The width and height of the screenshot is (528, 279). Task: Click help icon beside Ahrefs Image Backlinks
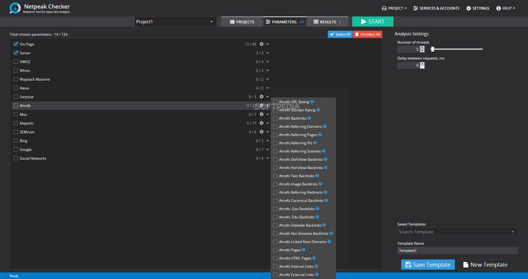tap(320, 184)
